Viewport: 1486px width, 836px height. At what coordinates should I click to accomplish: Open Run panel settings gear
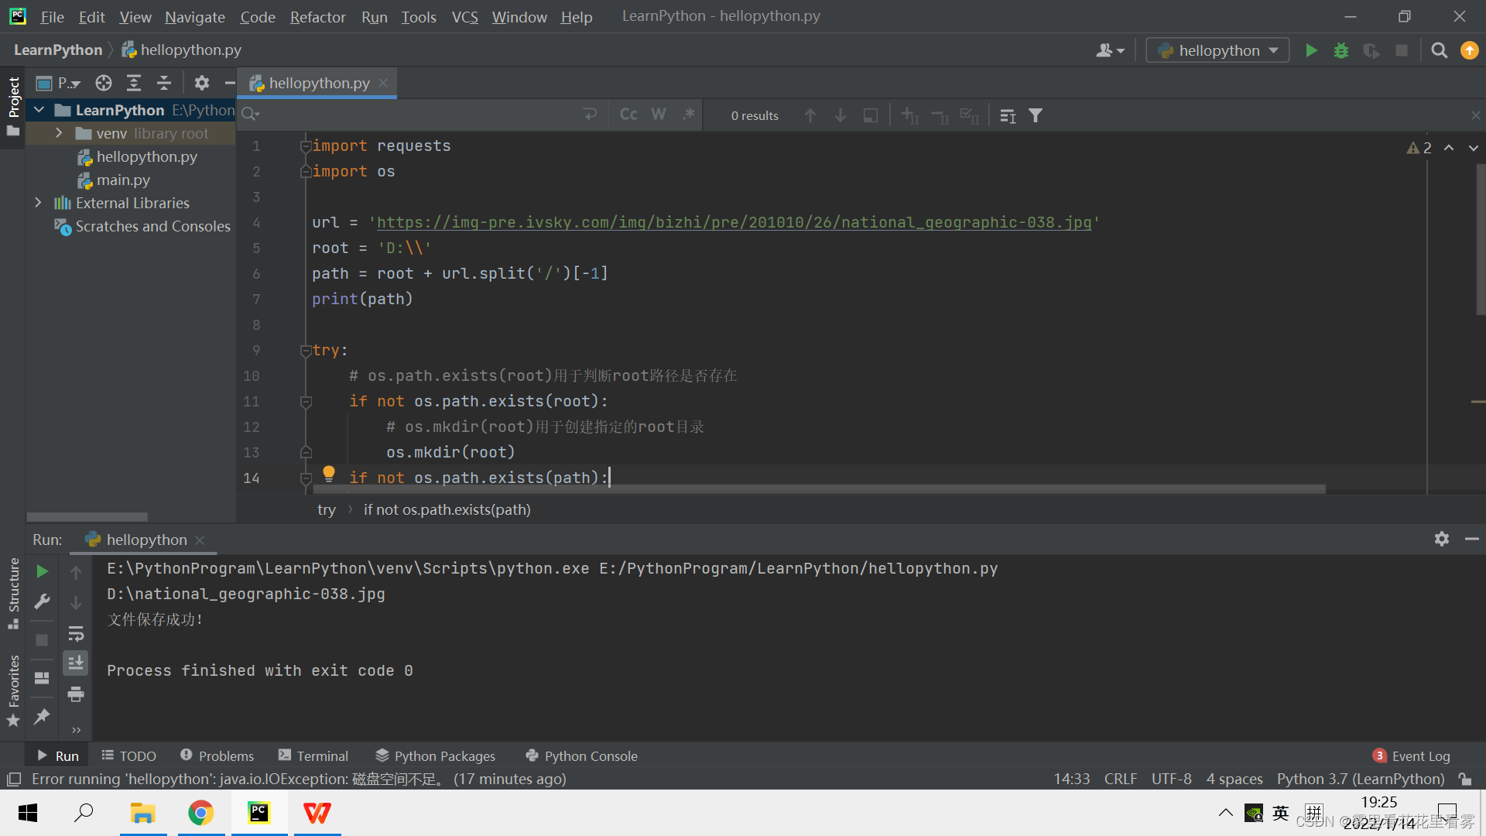1441,539
